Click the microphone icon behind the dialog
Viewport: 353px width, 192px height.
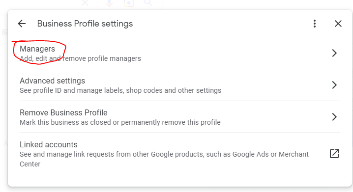(109, 3)
